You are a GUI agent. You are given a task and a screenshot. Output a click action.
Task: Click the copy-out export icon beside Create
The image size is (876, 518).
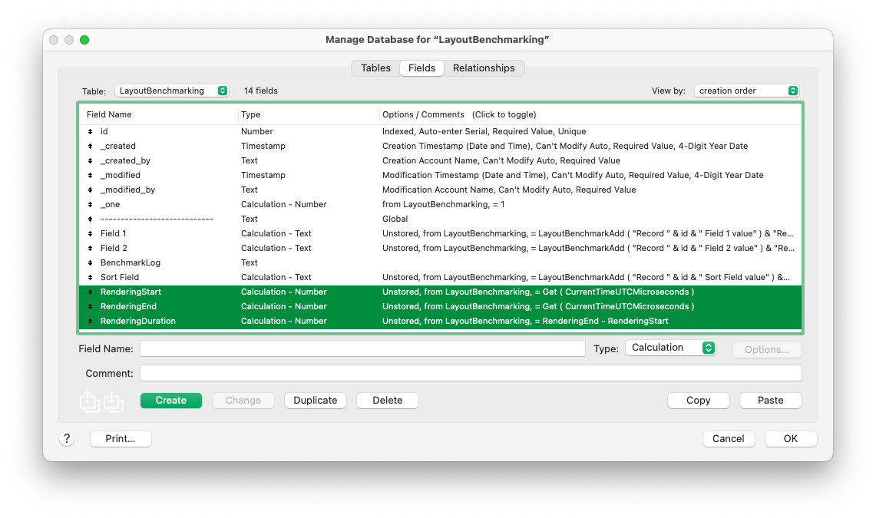click(x=90, y=401)
